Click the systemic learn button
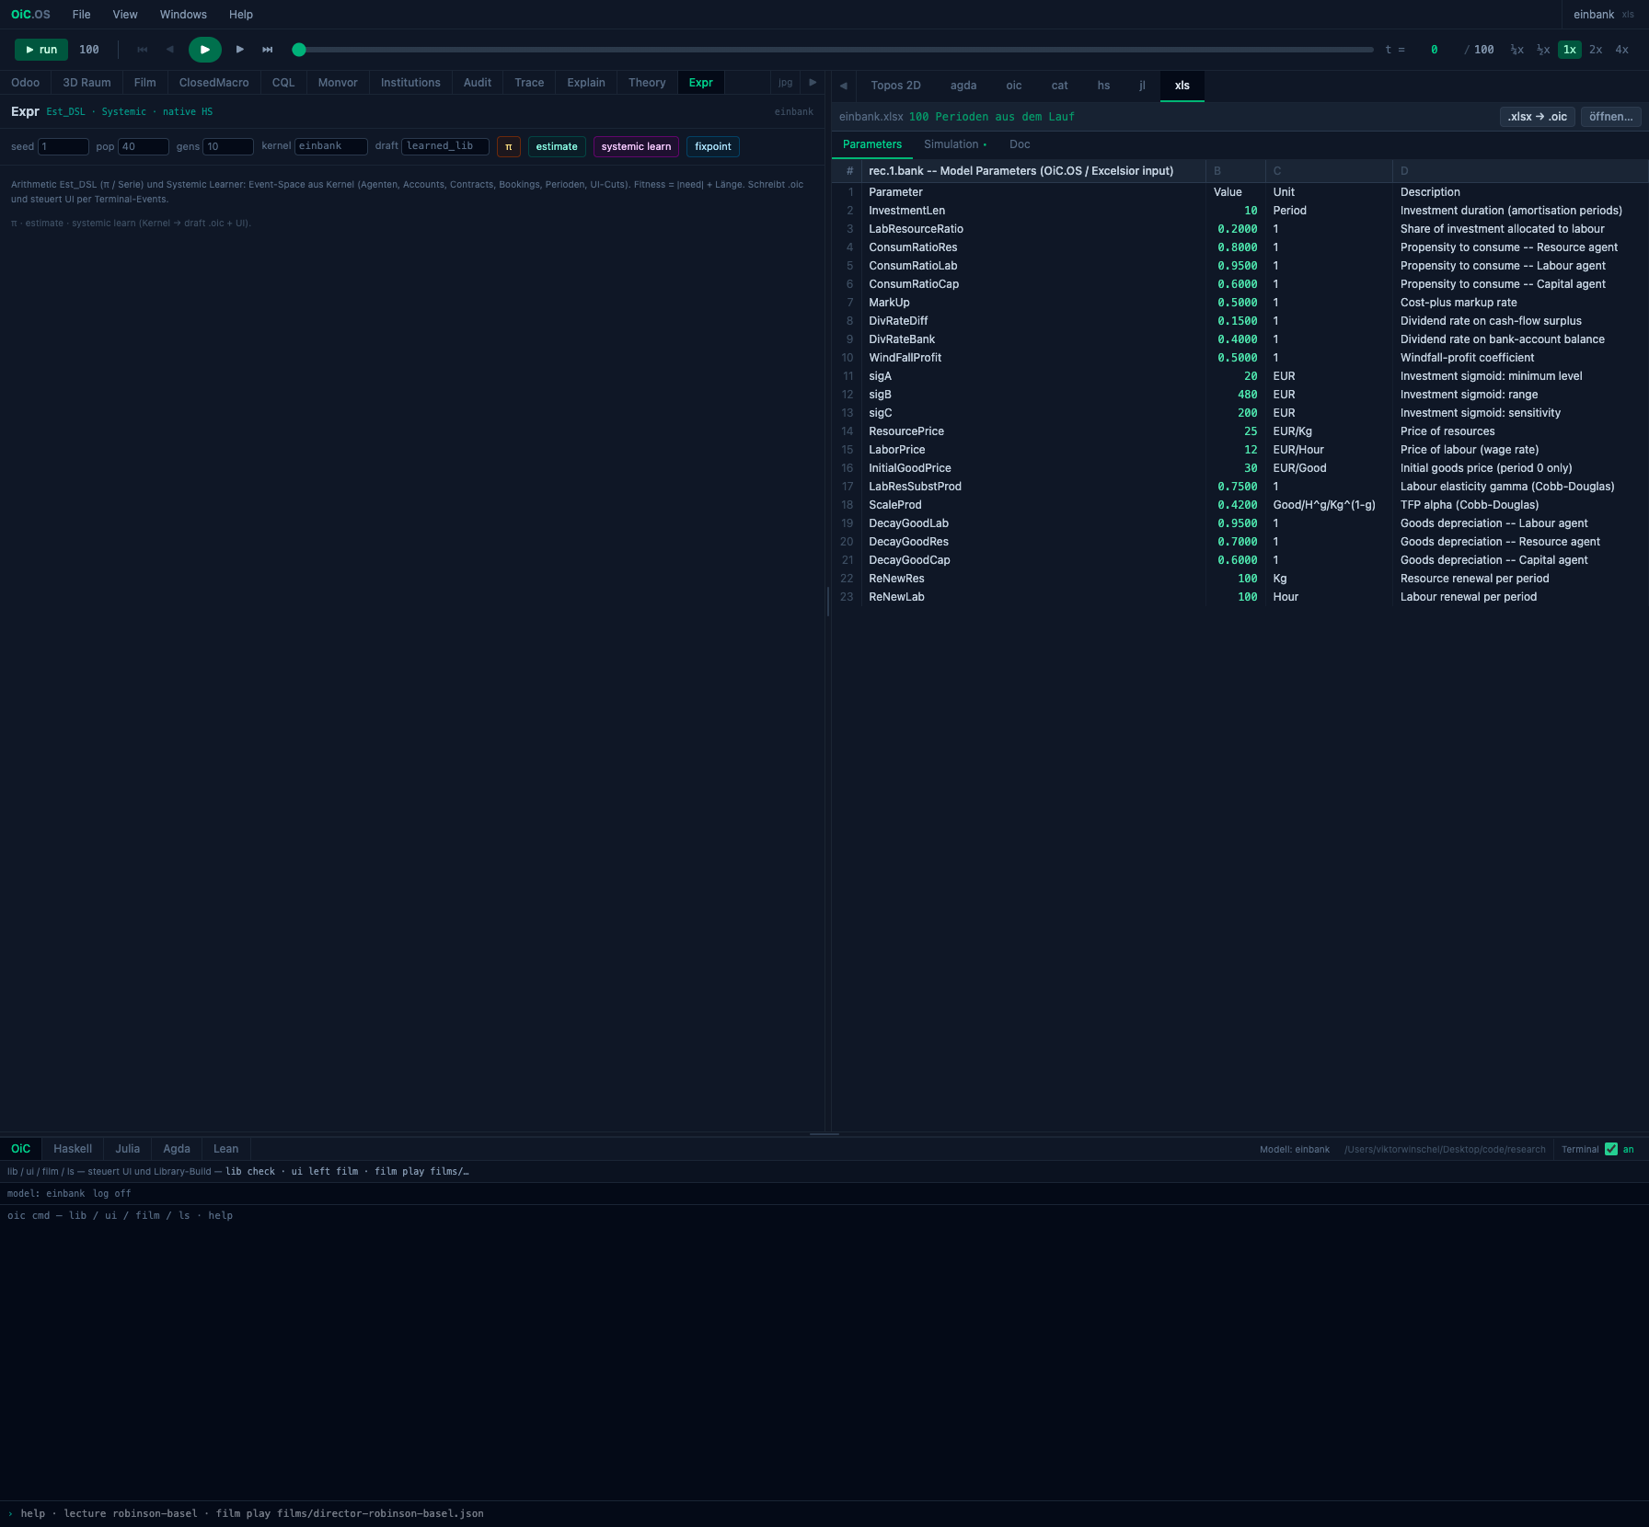 tap(636, 146)
